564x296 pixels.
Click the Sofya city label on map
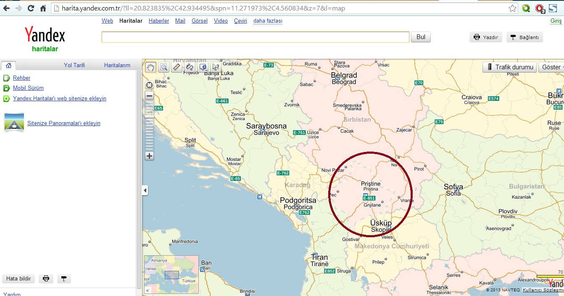[x=453, y=187]
